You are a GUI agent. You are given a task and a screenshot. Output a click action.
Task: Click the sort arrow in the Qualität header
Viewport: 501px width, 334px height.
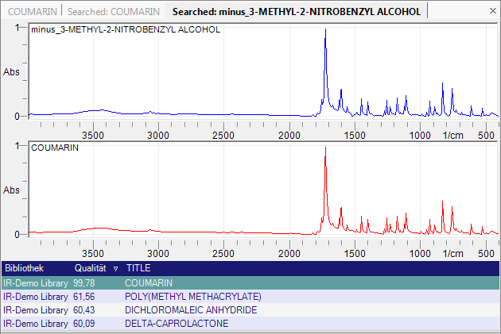click(x=116, y=268)
